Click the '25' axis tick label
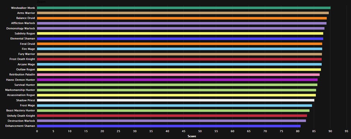This screenshot has width=351, height=139. click(x=118, y=131)
